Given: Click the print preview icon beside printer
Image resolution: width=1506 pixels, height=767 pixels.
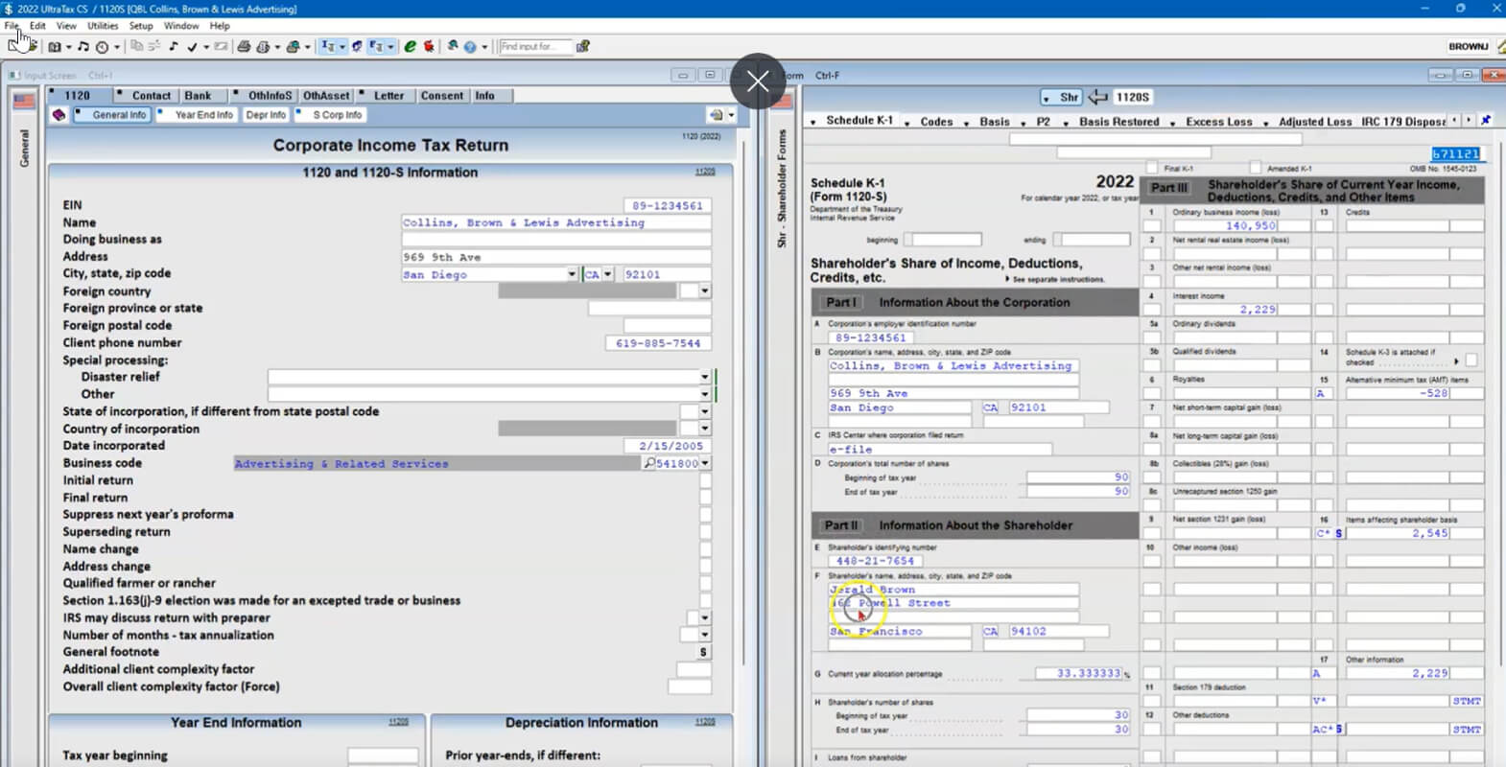Looking at the screenshot, I should pyautogui.click(x=262, y=46).
